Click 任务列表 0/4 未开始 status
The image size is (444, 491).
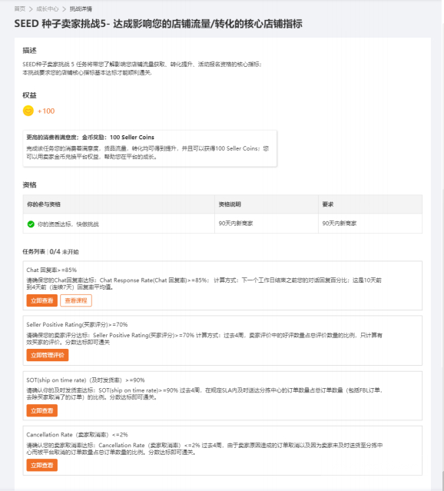click(51, 252)
